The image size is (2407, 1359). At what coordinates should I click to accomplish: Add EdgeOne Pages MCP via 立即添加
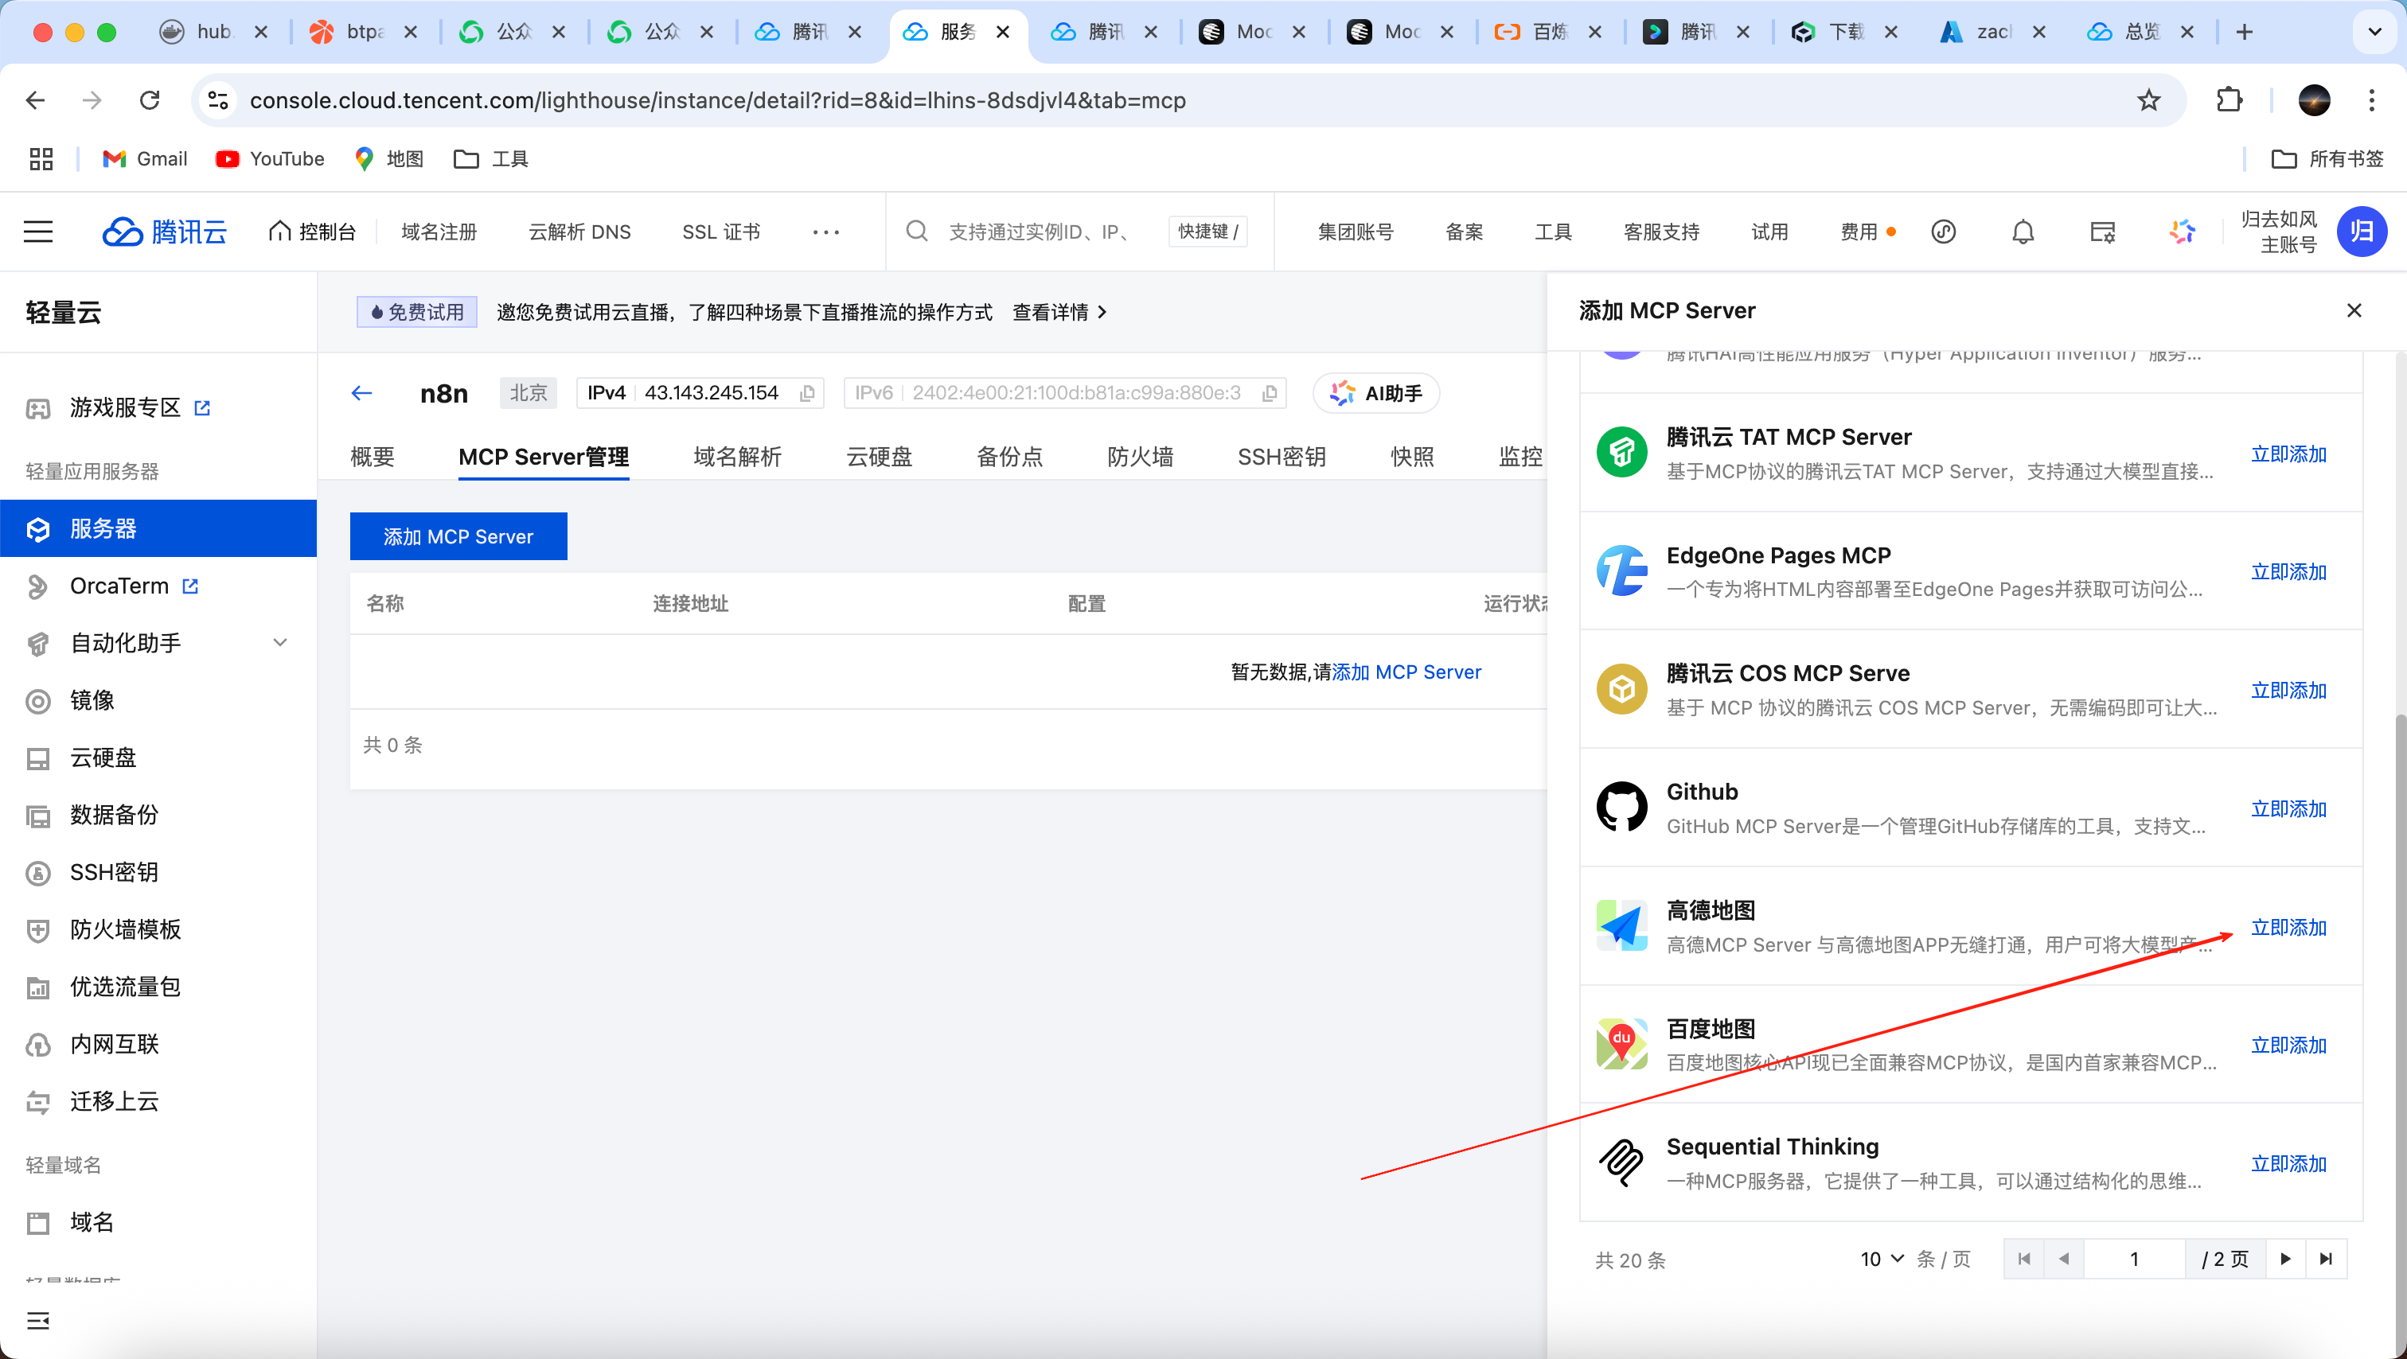click(x=2288, y=571)
